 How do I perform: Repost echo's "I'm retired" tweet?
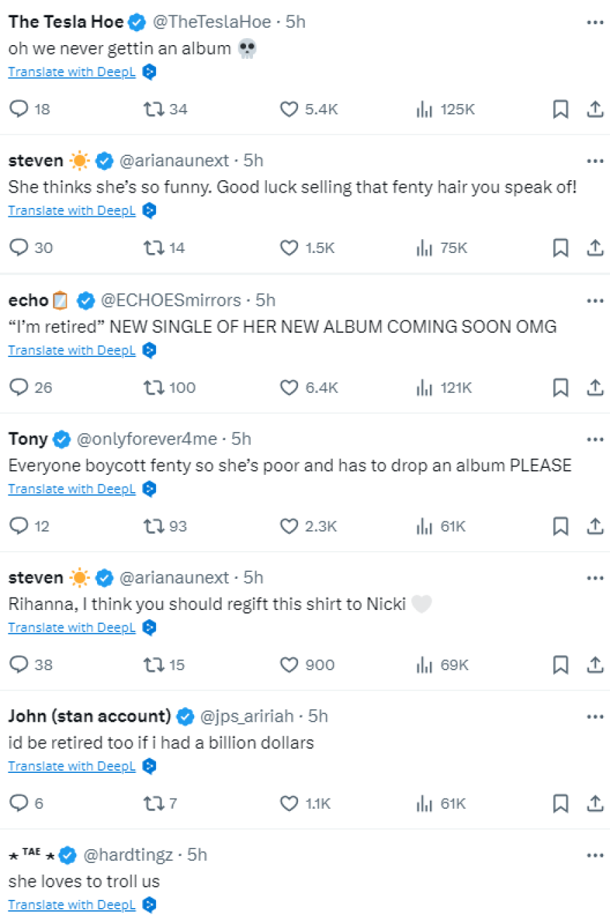pos(152,387)
